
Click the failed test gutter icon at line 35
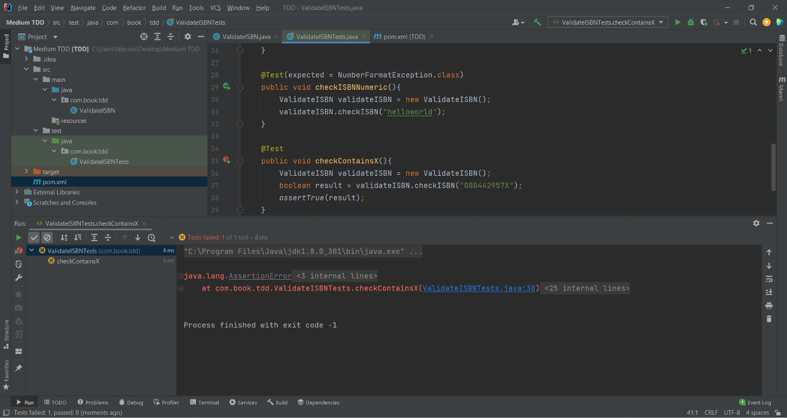pyautogui.click(x=227, y=161)
